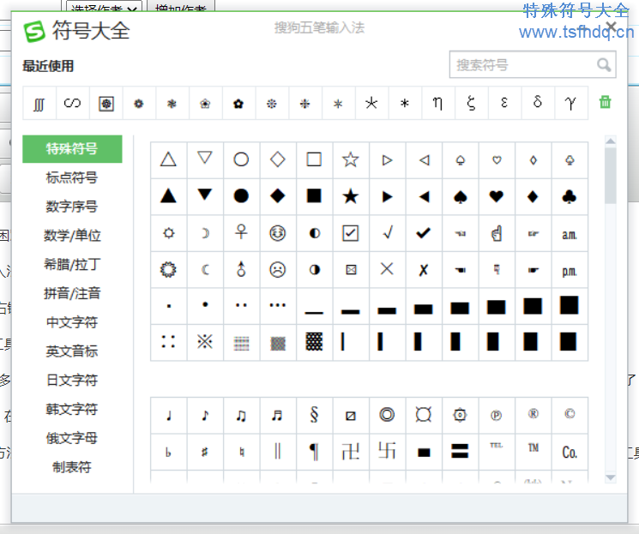Select the 日文字符 category

point(72,380)
